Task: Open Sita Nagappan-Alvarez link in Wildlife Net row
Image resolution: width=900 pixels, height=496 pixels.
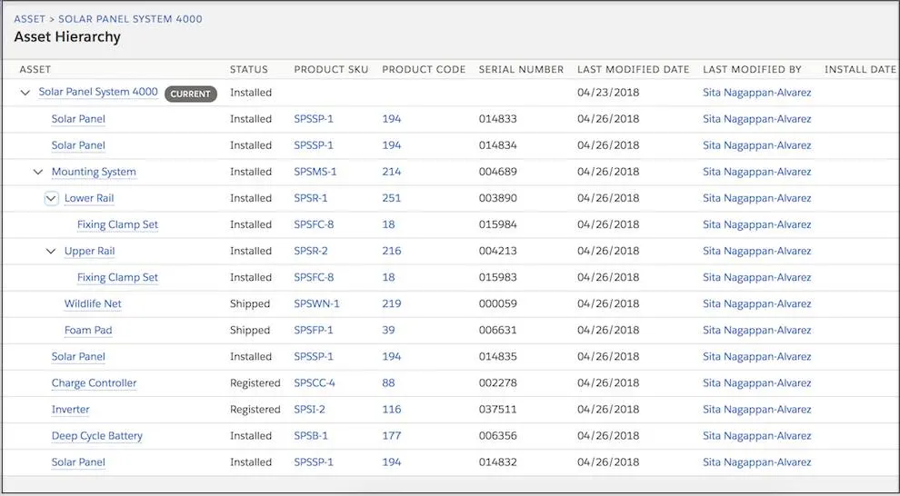Action: [757, 303]
